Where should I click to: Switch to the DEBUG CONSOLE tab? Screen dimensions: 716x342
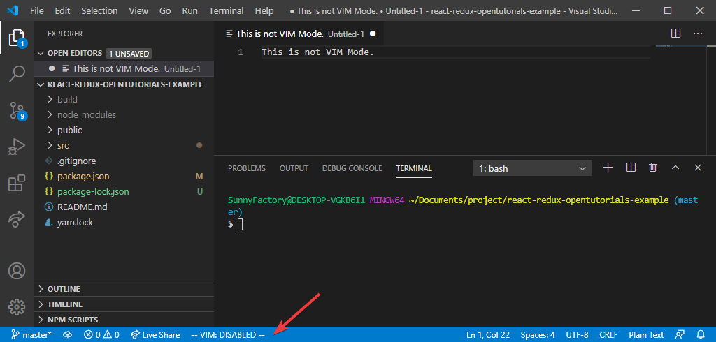tap(352, 168)
